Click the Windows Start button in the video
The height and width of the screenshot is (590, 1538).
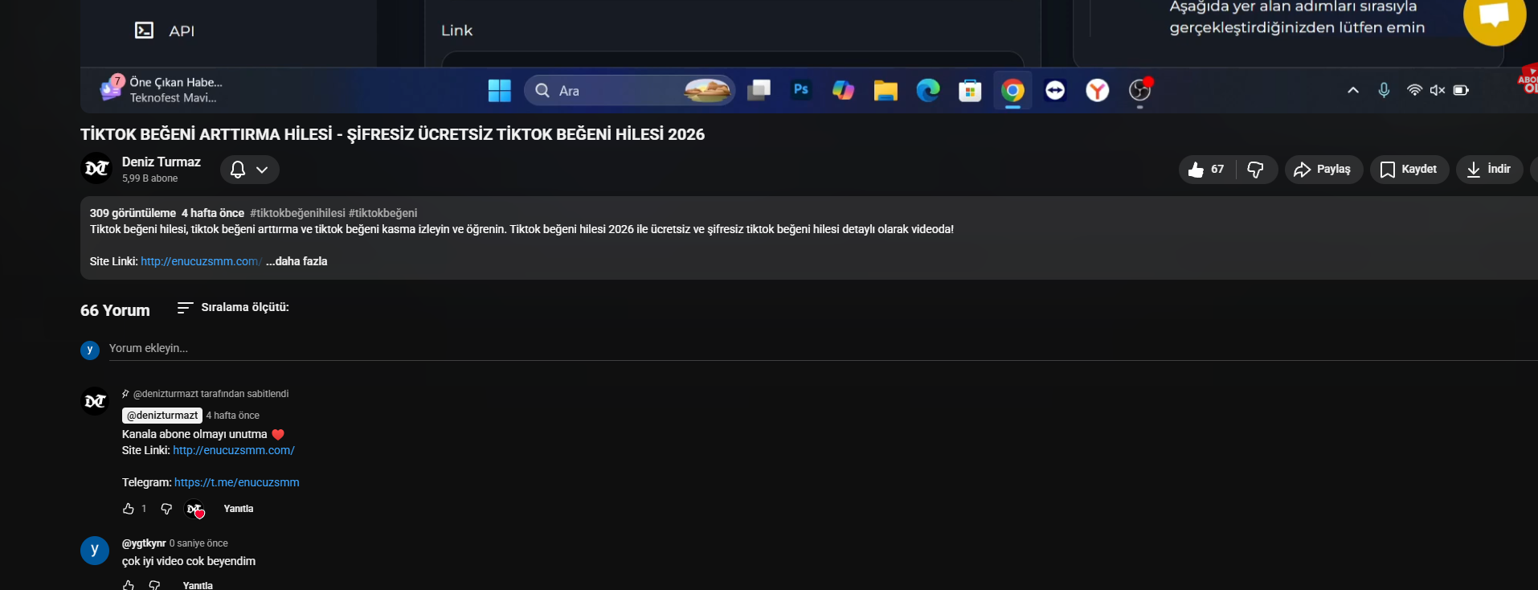[x=500, y=90]
